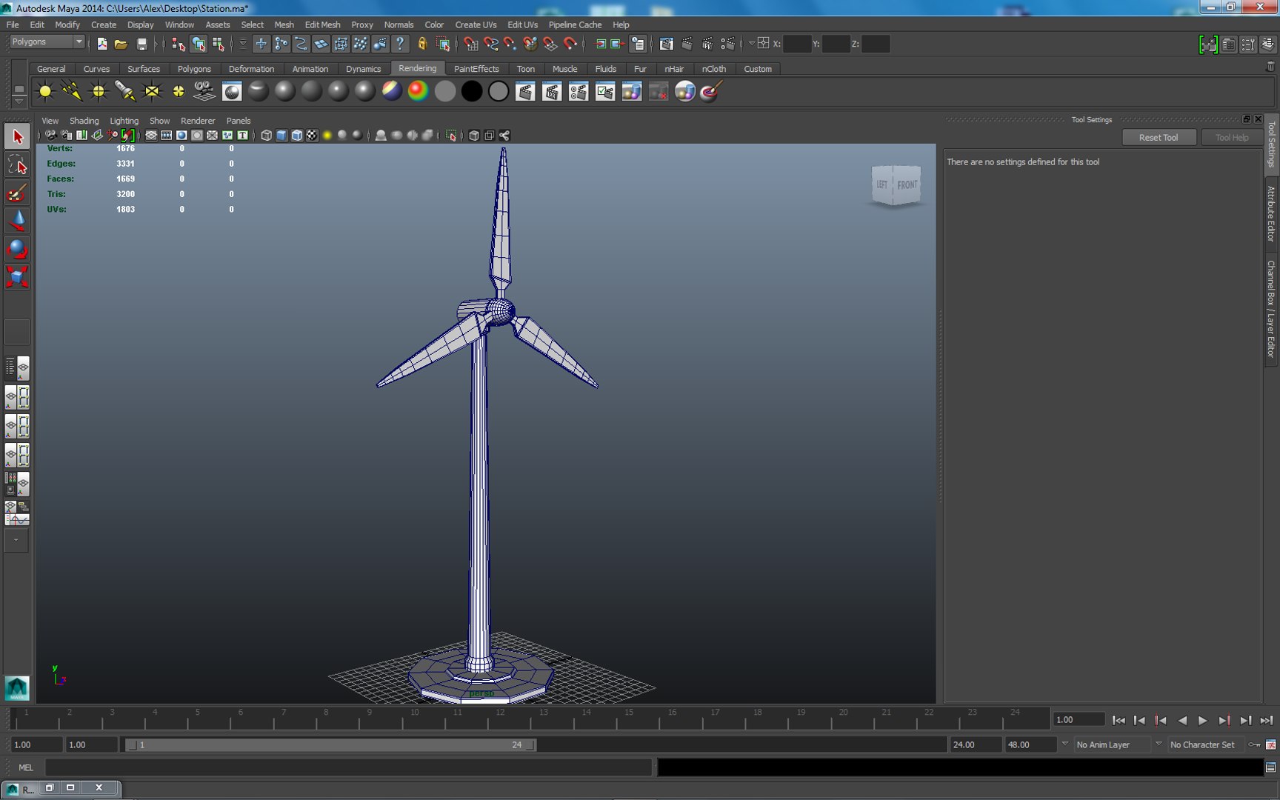Viewport: 1280px width, 800px height.
Task: Save the scene with the floppy disk icon
Action: (141, 44)
